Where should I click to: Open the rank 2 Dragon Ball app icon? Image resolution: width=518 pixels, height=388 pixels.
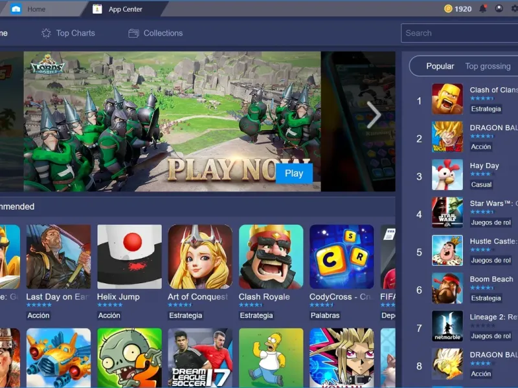tap(447, 137)
